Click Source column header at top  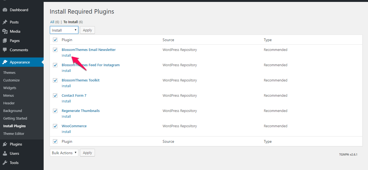coord(168,40)
